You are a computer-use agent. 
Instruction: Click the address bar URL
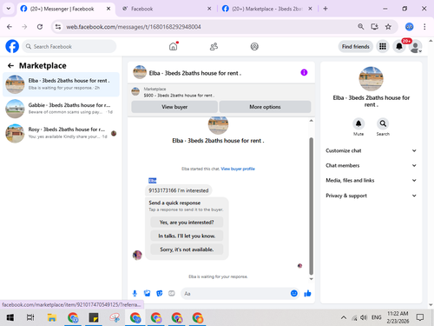click(134, 27)
